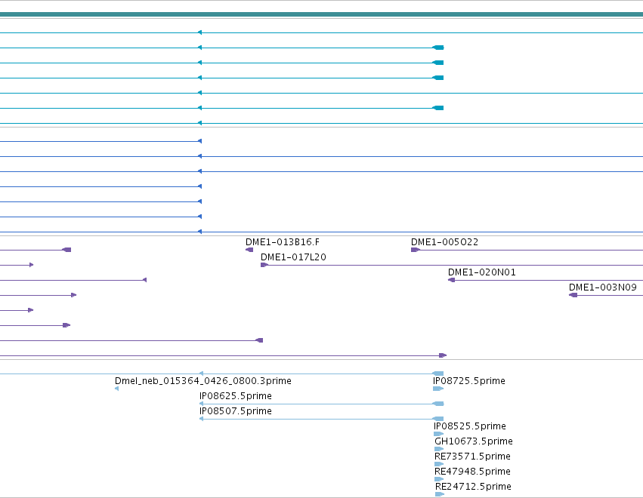Pick the DME1-020N01 label
The image size is (643, 498).
482,272
